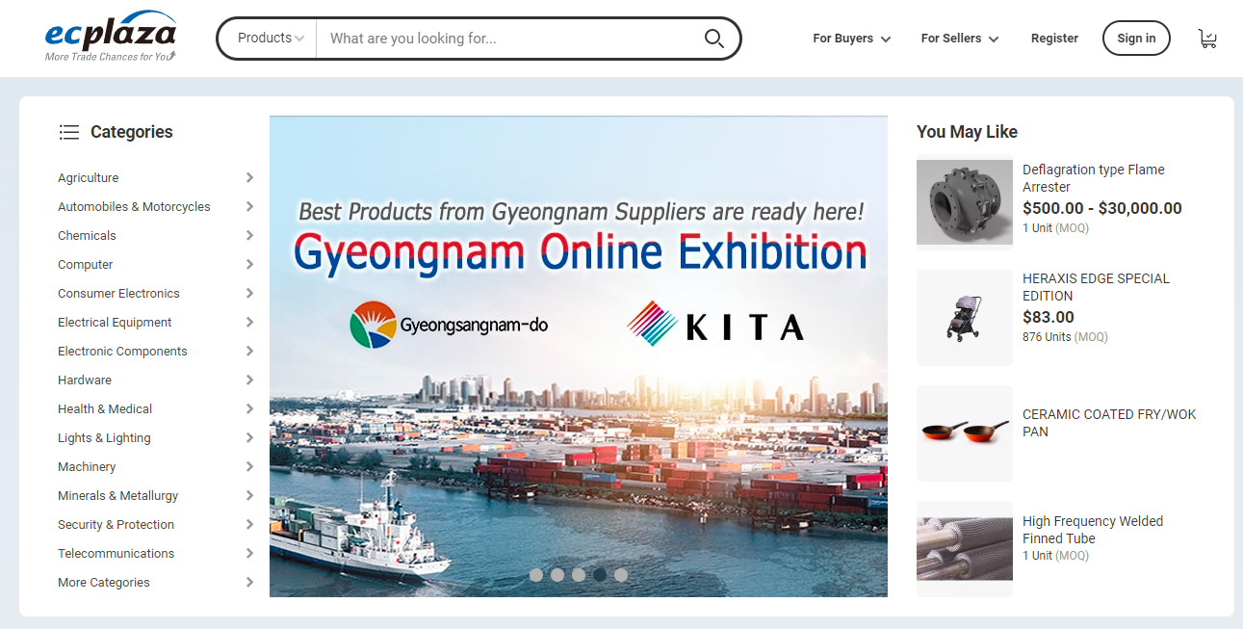
Task: Click 'High Frequency Welded Finned Tube' title
Action: pos(1093,530)
